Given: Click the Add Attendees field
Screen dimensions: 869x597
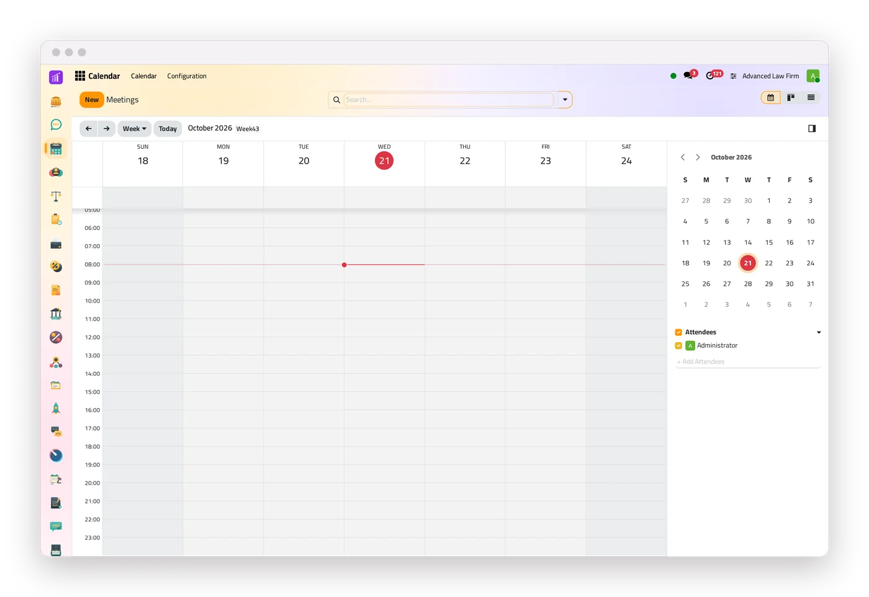Looking at the screenshot, I should [748, 361].
